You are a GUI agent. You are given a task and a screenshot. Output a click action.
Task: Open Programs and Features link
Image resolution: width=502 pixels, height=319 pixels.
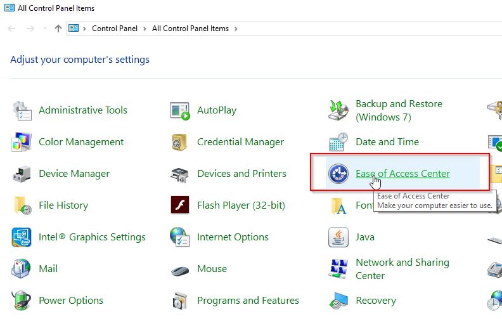(248, 301)
